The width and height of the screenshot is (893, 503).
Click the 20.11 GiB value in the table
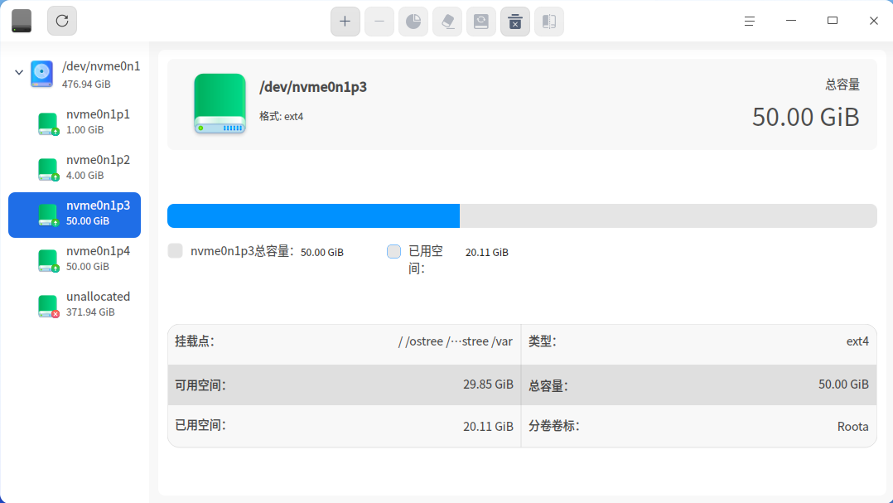tap(488, 427)
